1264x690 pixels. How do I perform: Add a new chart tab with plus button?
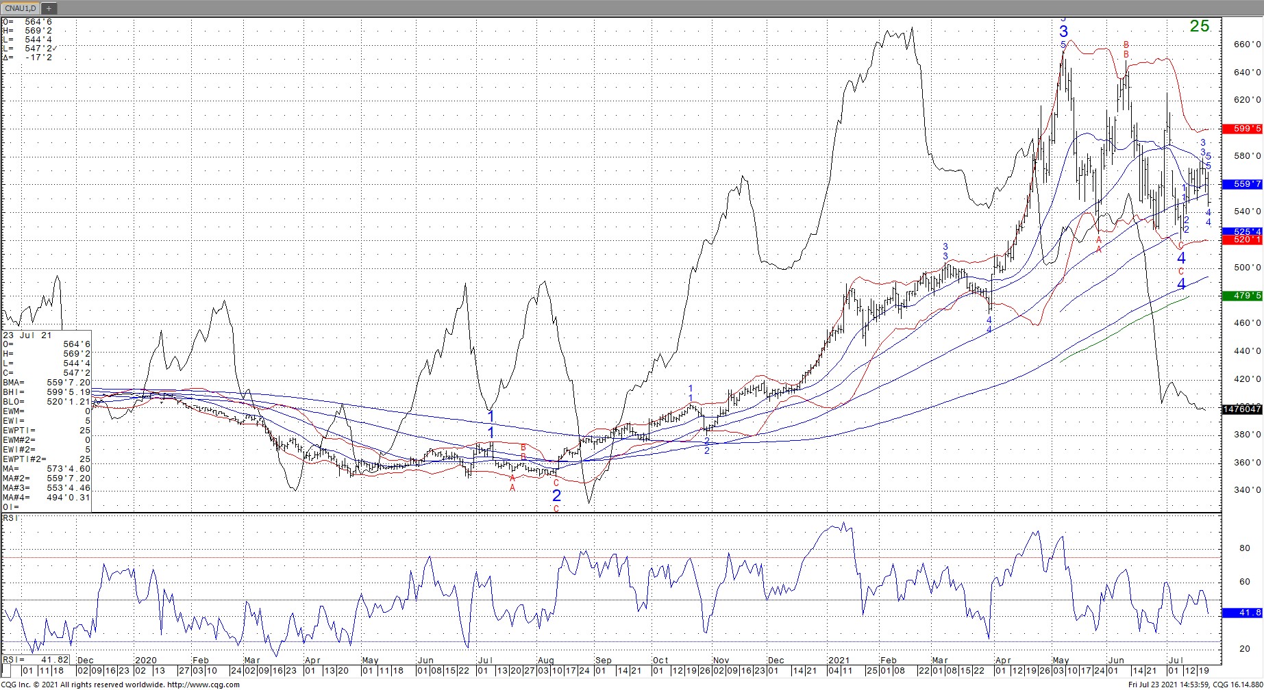tap(49, 8)
